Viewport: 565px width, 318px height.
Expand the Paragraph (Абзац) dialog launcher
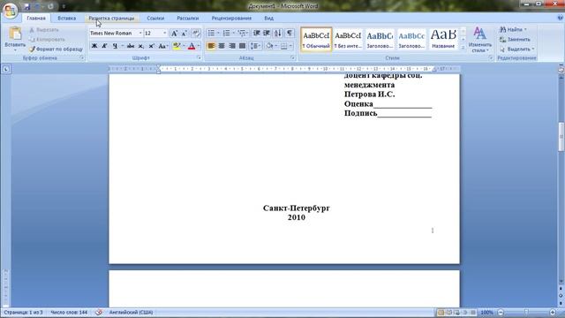point(292,57)
